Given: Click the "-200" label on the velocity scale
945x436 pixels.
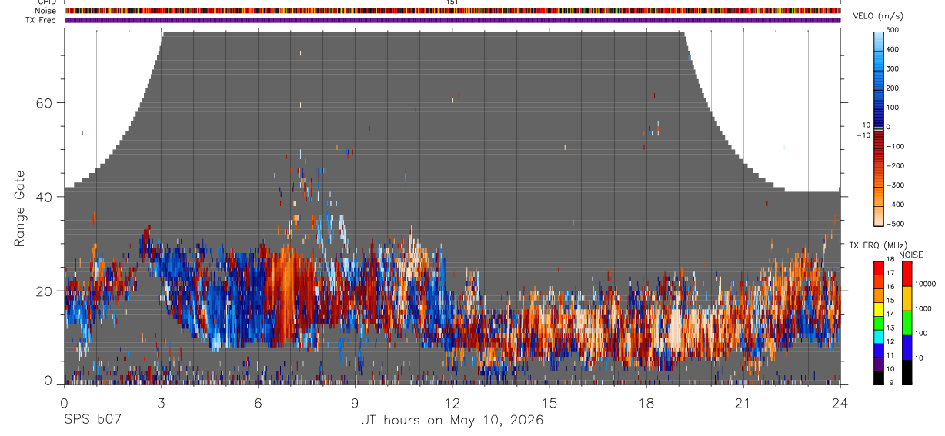Looking at the screenshot, I should click(896, 165).
